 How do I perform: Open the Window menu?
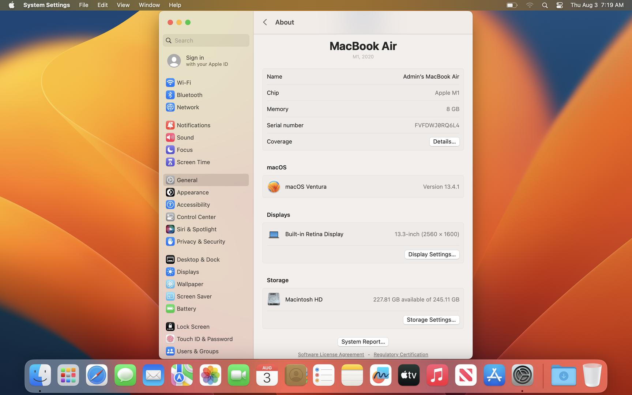point(149,5)
